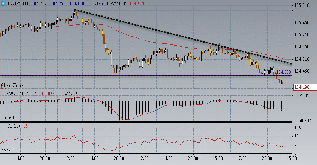Click the RSI axis label 70
This screenshot has width=317, height=165.
point(297,136)
